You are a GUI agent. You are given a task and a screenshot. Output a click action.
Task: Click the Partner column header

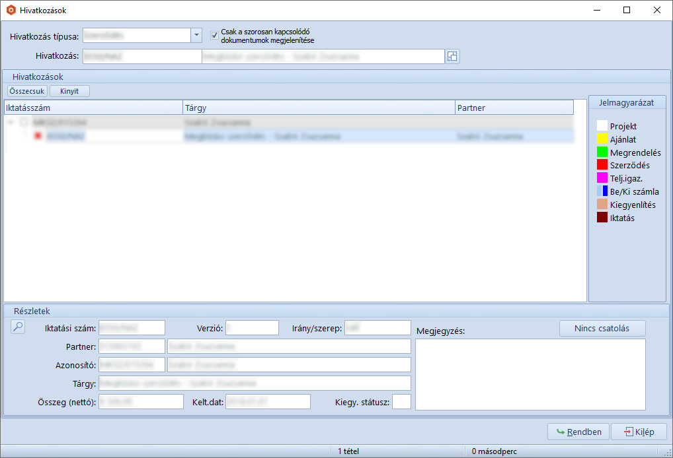[x=514, y=108]
